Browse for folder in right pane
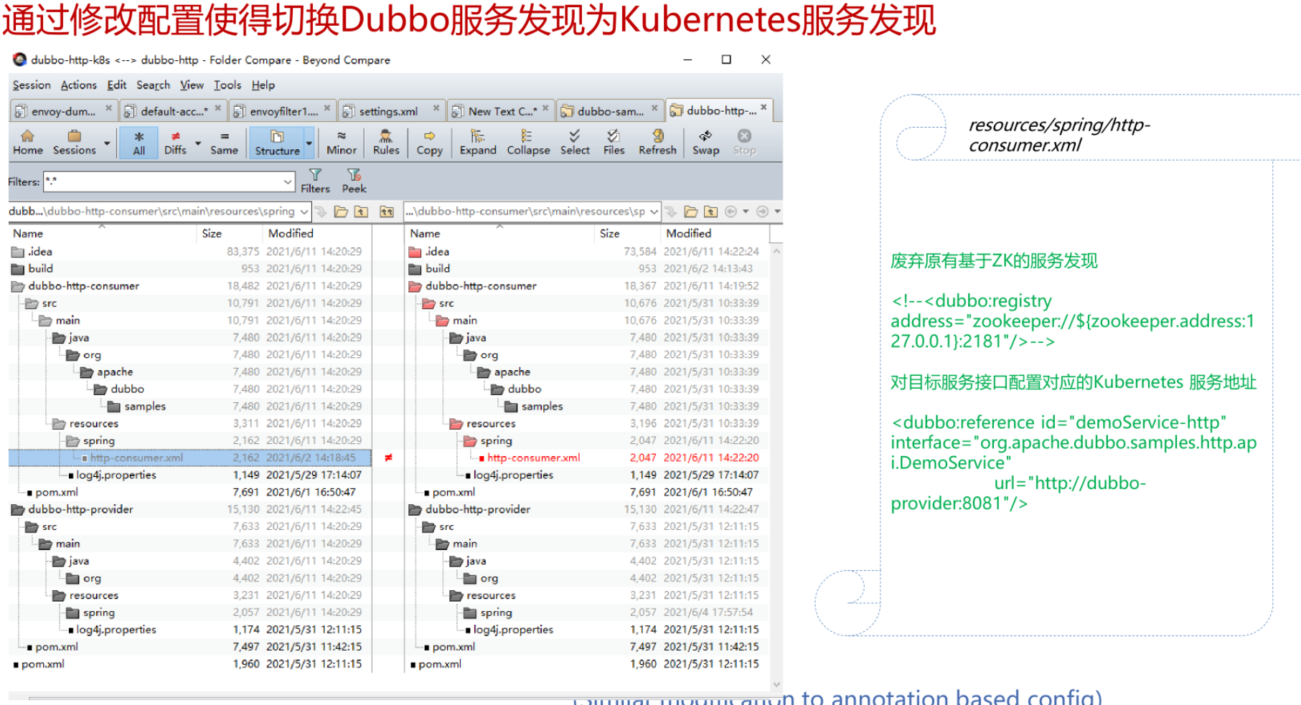1301x705 pixels. tap(690, 212)
